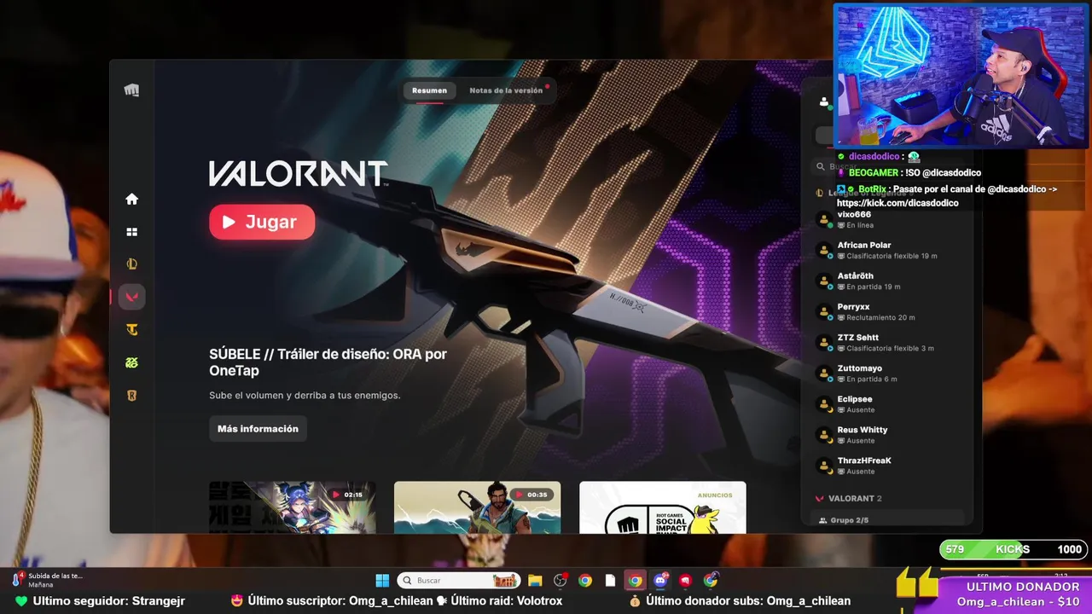
Task: Select the green 2XKO sidebar icon
Action: tap(131, 362)
